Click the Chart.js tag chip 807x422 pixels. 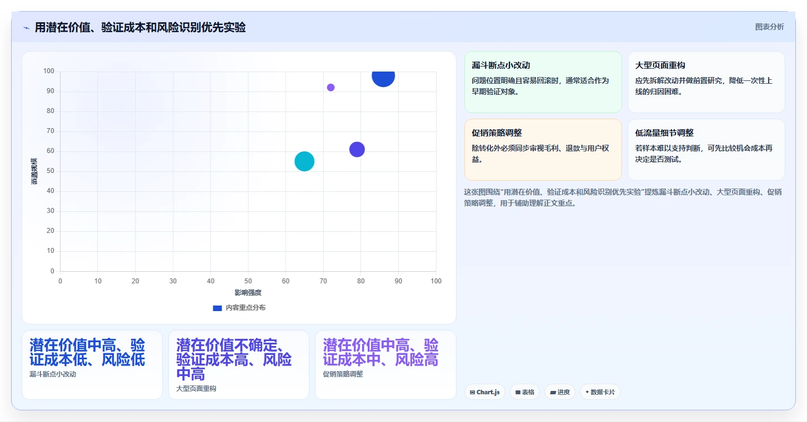[485, 392]
